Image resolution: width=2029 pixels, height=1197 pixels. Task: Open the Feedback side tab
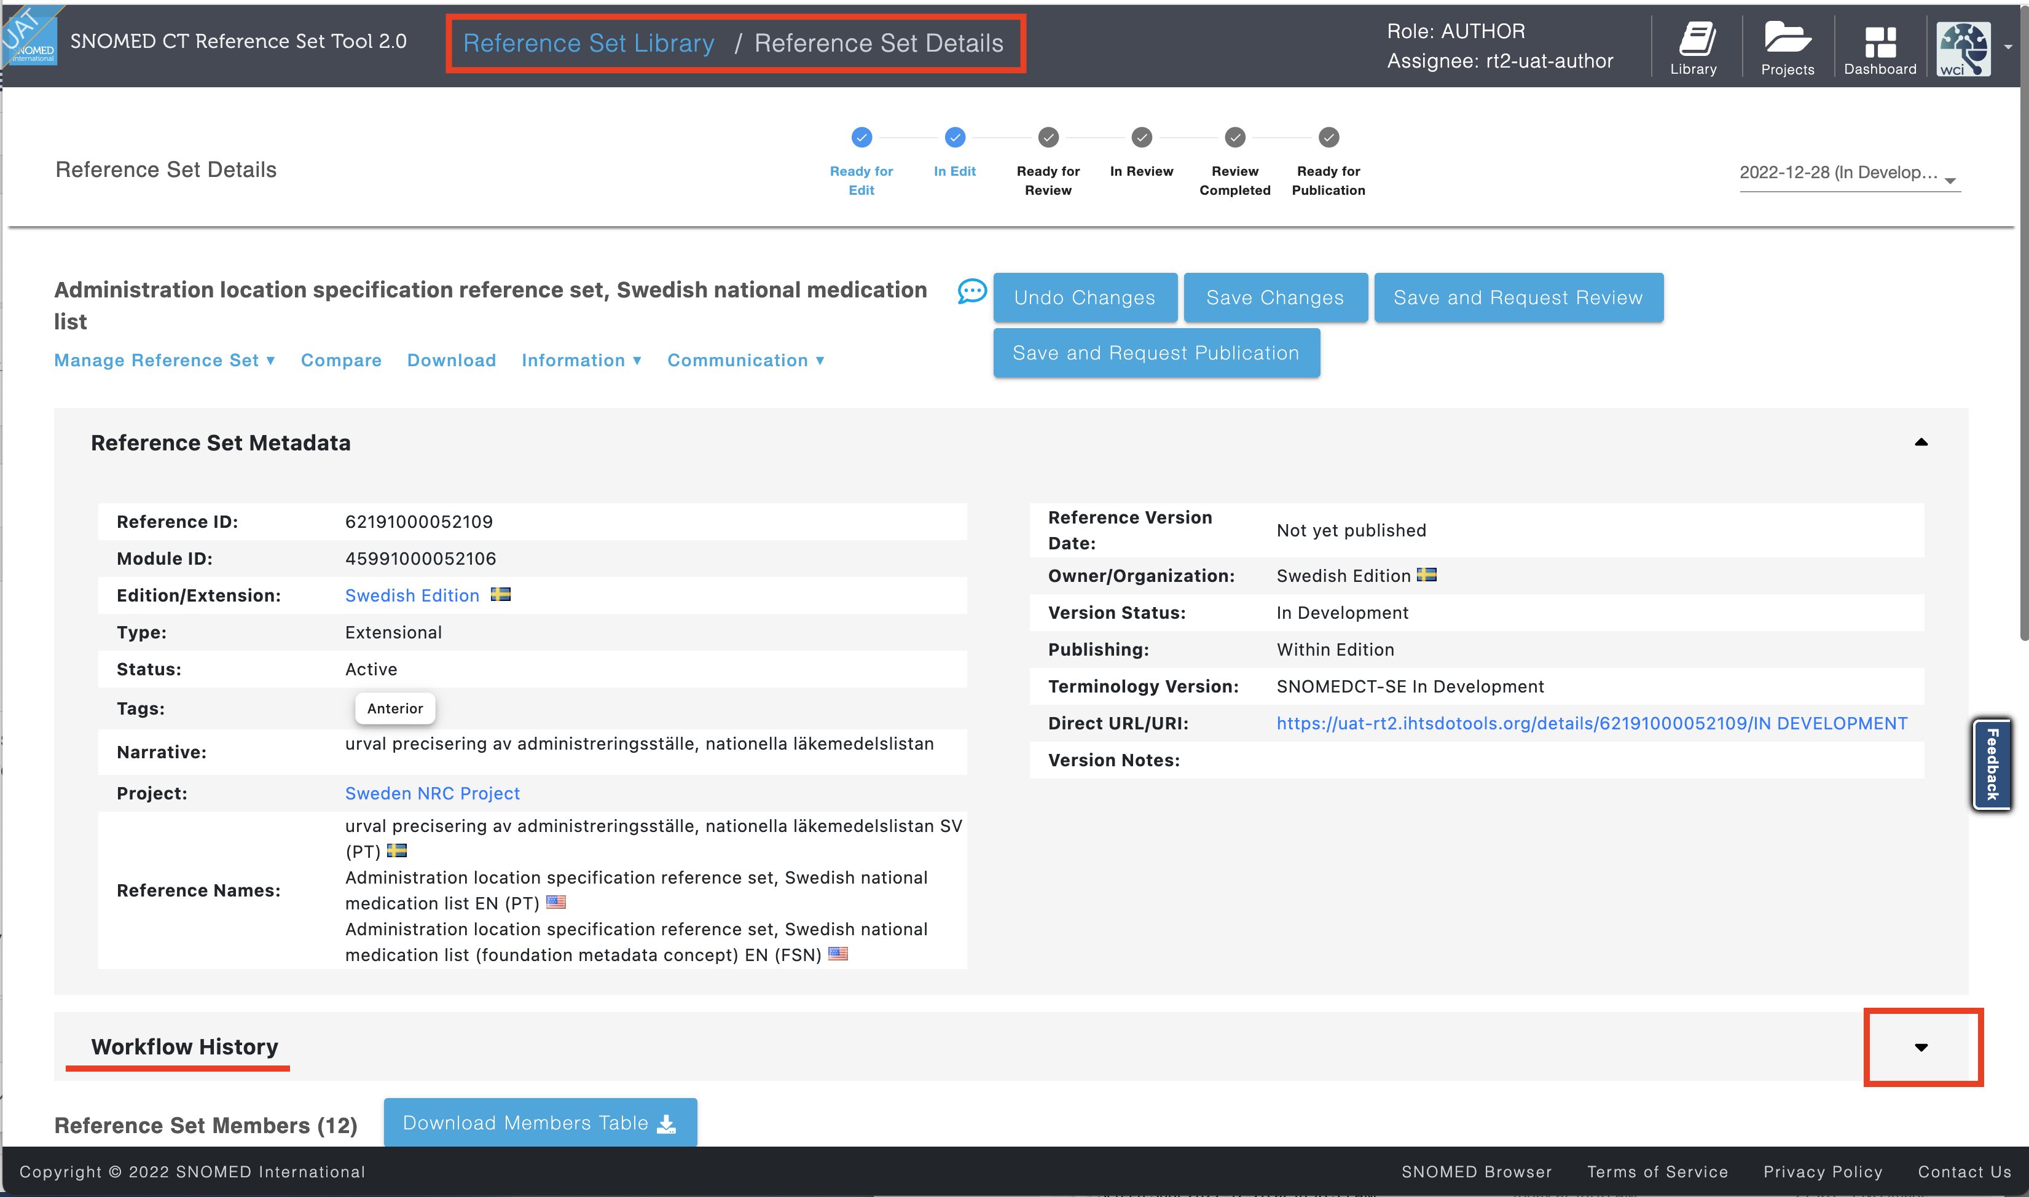(x=1991, y=764)
